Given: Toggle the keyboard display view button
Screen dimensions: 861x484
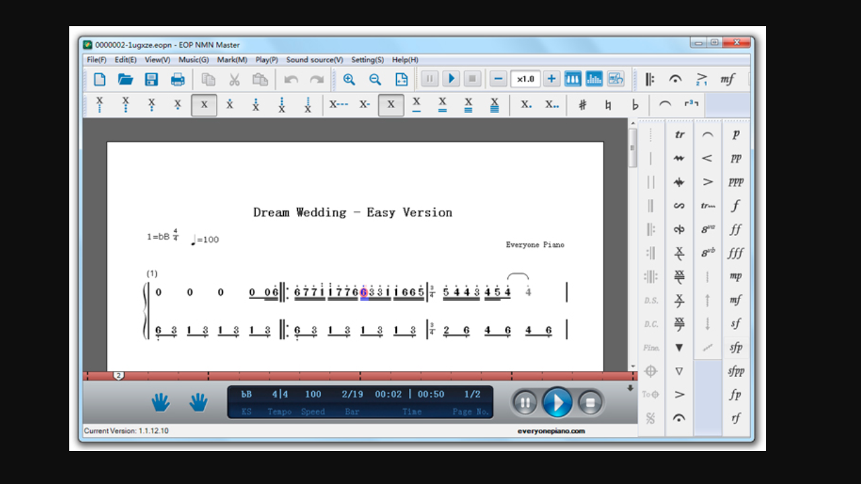Looking at the screenshot, I should (572, 79).
